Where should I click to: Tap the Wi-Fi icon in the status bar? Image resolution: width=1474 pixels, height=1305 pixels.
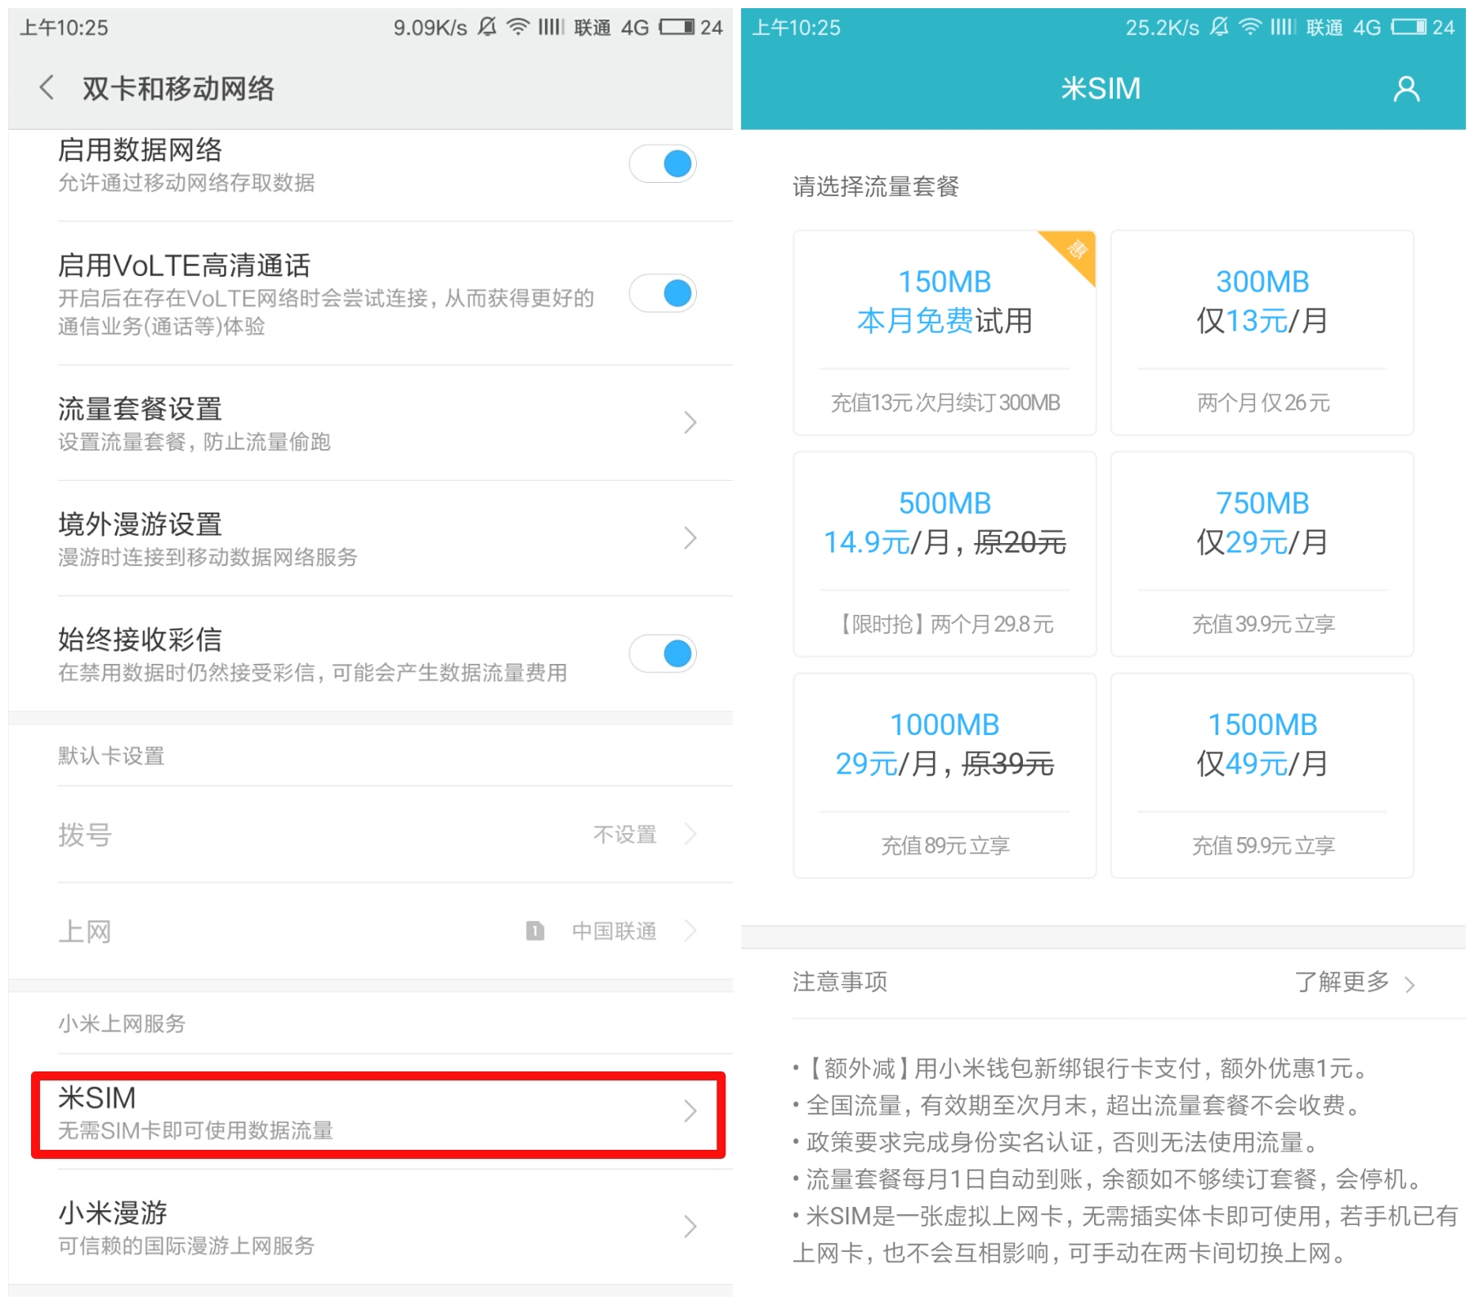(516, 26)
